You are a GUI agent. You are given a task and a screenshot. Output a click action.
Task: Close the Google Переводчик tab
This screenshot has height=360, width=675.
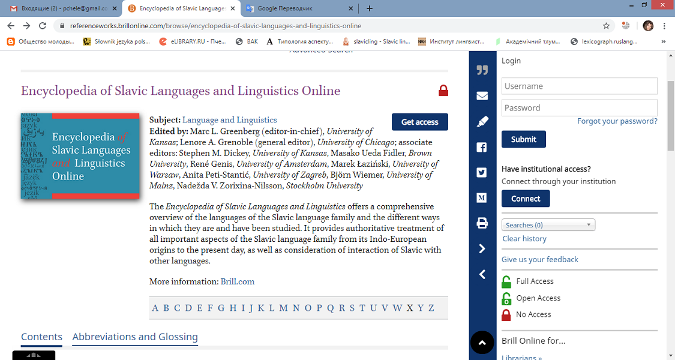350,8
